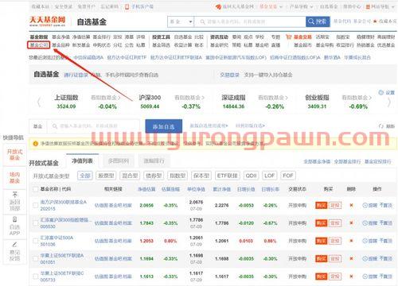Set reminder clock icon for 汇添富中证500A
Image resolution: width=398 pixels, height=286 pixels.
(x=365, y=241)
